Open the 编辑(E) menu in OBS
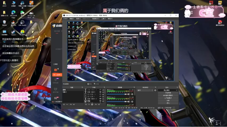The image size is (227, 127). coord(72,19)
